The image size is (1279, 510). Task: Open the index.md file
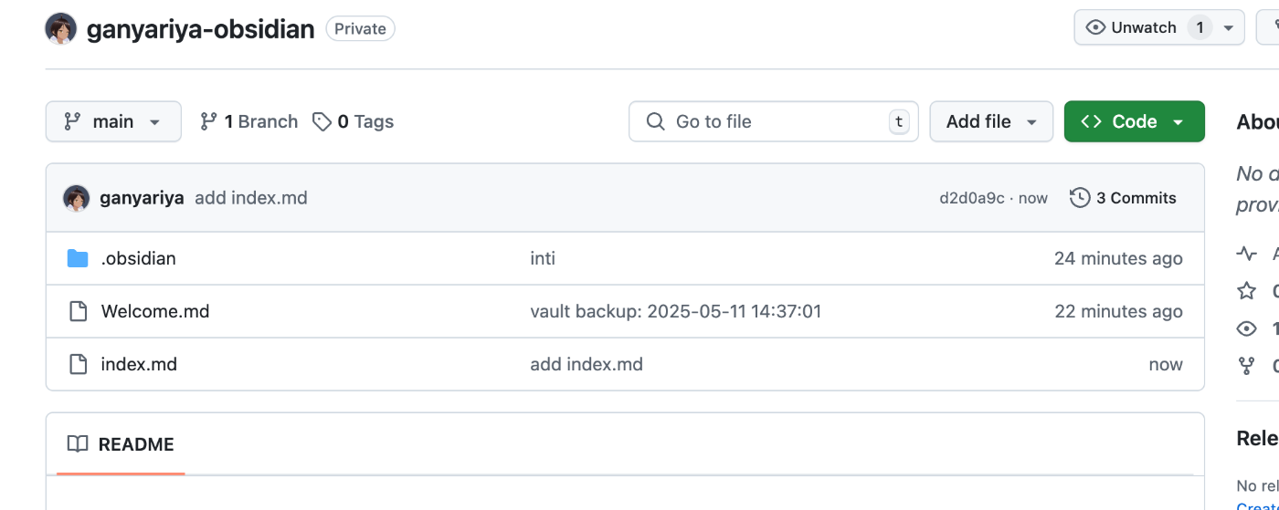point(139,364)
